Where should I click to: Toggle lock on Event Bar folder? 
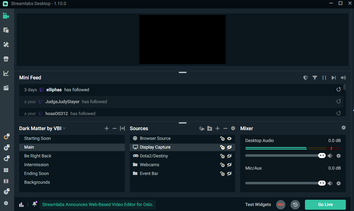(x=222, y=174)
